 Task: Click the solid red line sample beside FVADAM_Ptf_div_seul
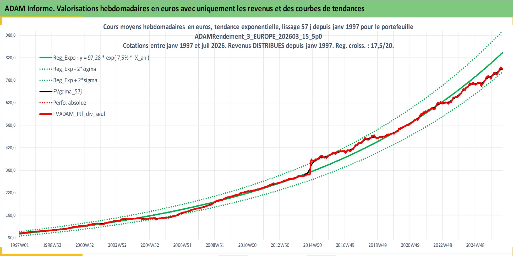46,114
